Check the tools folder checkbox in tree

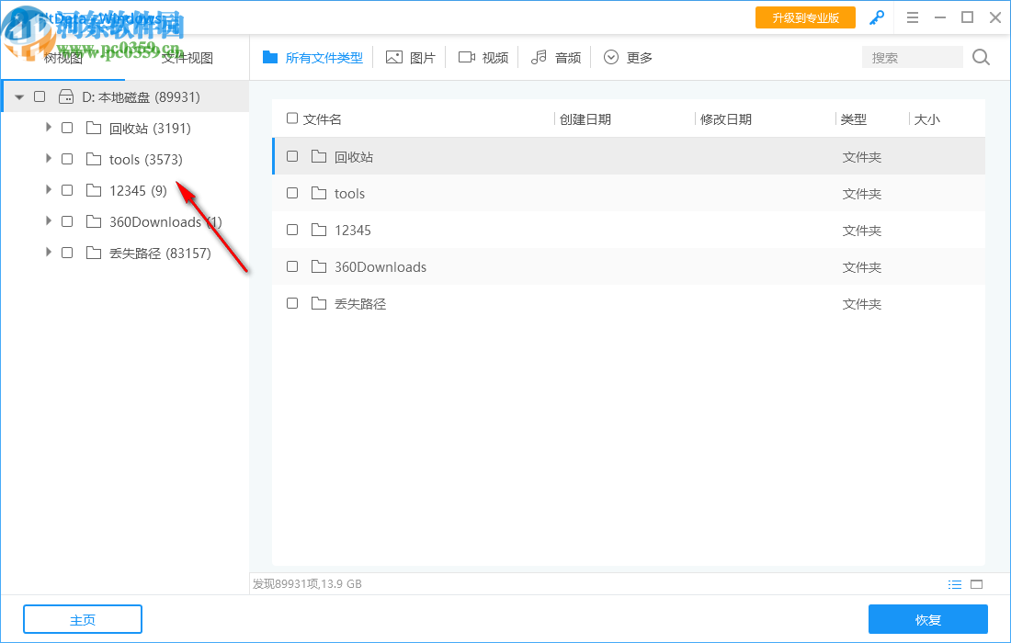pos(66,158)
